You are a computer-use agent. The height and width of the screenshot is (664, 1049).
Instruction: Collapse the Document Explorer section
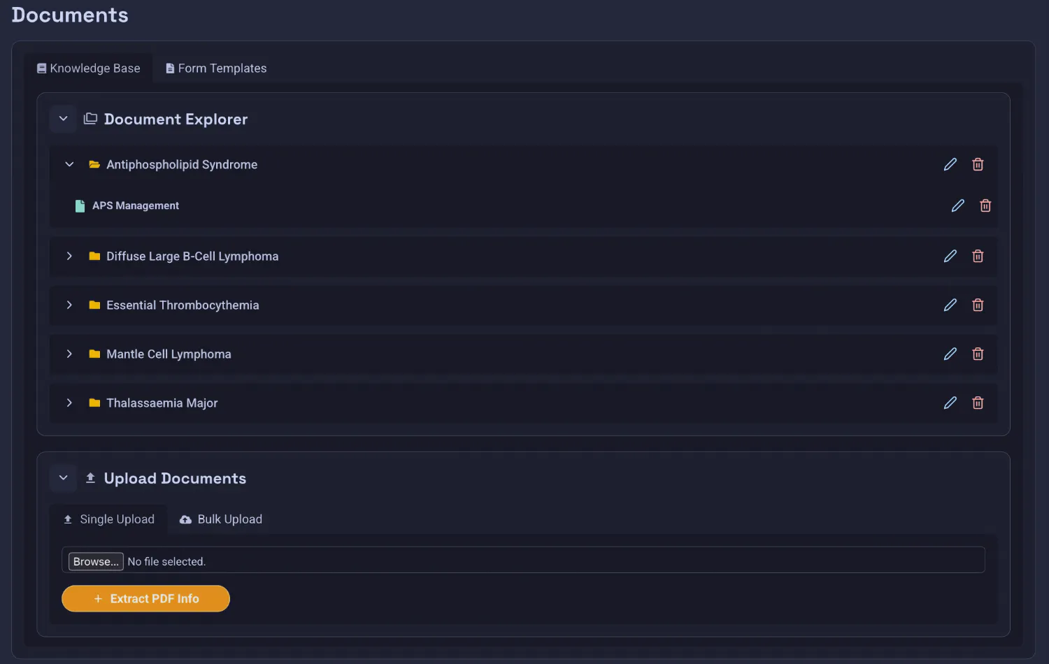click(x=63, y=119)
